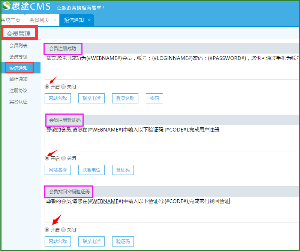The height and width of the screenshot is (251, 300).
Task: Select 关闭 radio for 会员注册成功
Action: (x=63, y=87)
